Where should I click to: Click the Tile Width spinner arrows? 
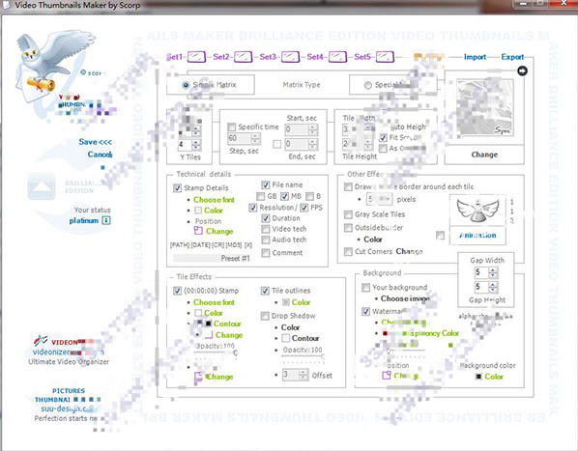click(368, 129)
